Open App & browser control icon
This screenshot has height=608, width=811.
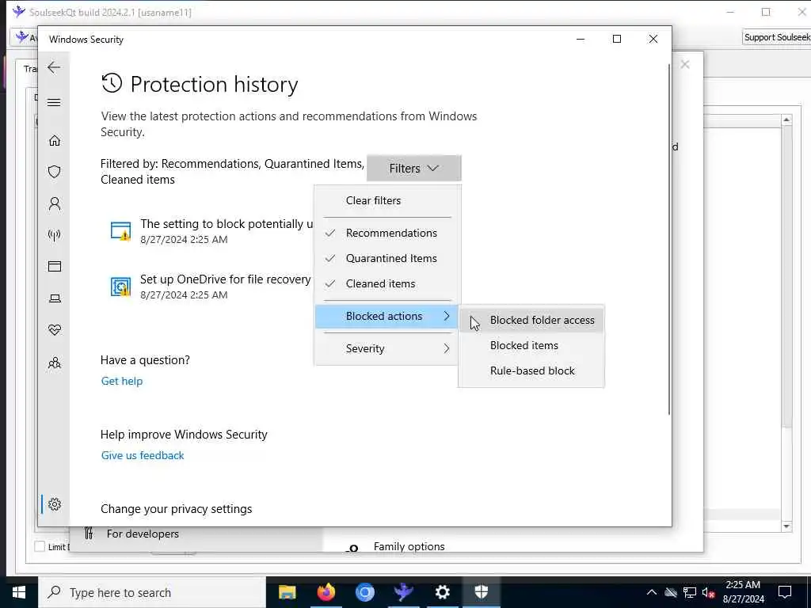tap(55, 266)
